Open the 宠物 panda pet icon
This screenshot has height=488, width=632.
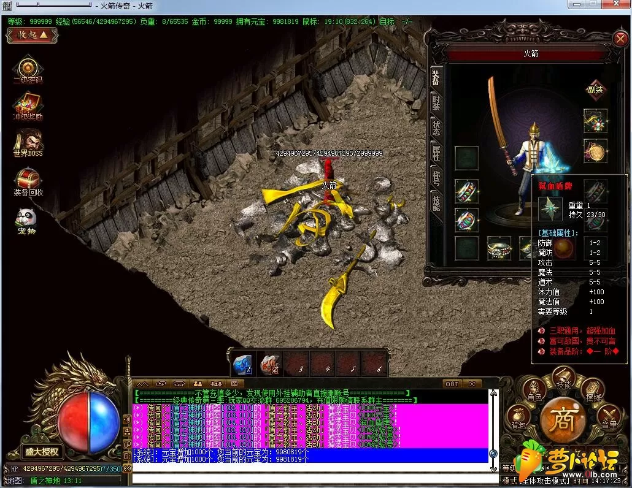[26, 221]
